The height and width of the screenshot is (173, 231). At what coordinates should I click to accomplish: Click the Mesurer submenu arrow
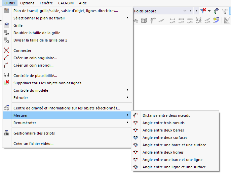coord(127,115)
